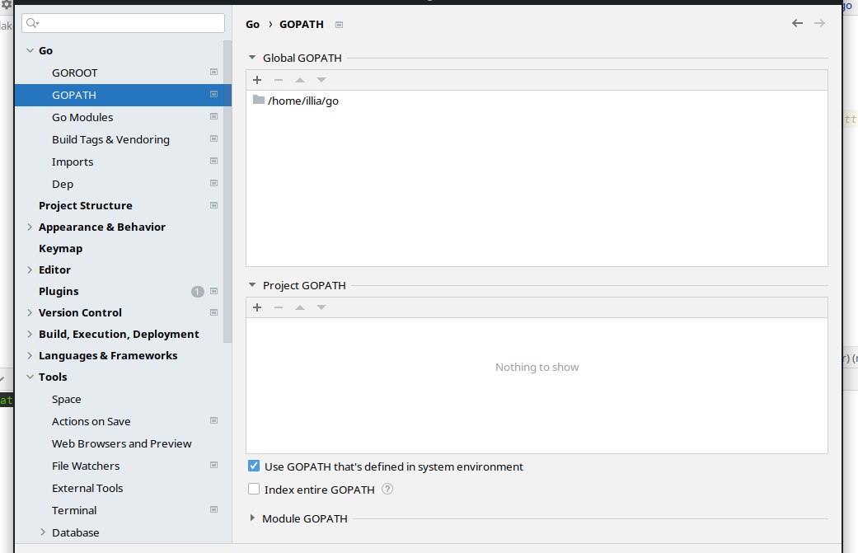Collapse the Tools settings group
The image size is (858, 553).
point(30,377)
